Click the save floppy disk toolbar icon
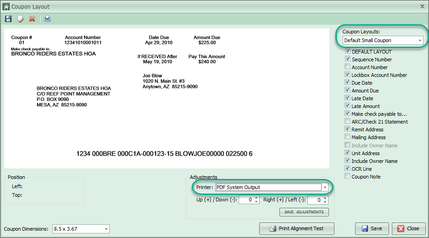The width and height of the screenshot is (429, 238). 8,19
